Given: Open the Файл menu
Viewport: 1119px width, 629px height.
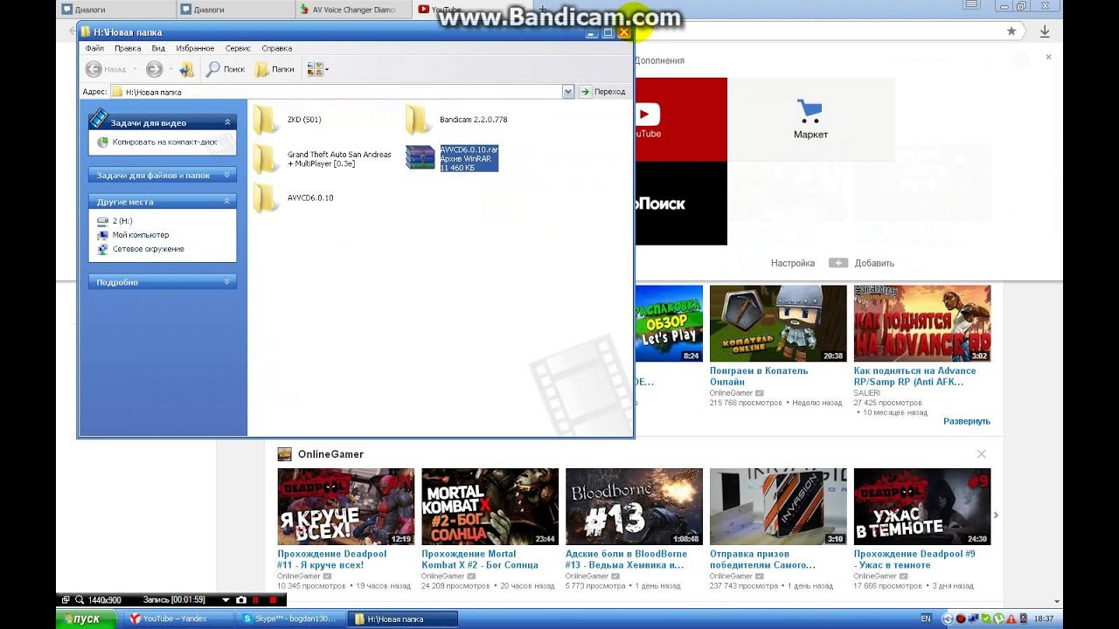Looking at the screenshot, I should (x=94, y=48).
